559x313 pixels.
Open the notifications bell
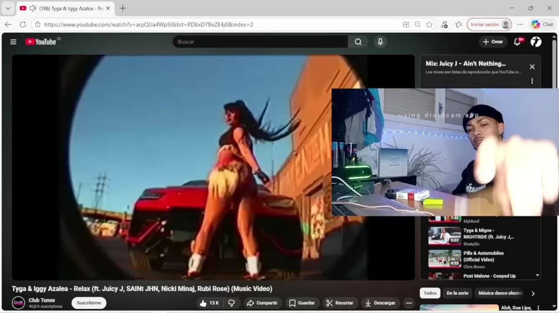518,42
